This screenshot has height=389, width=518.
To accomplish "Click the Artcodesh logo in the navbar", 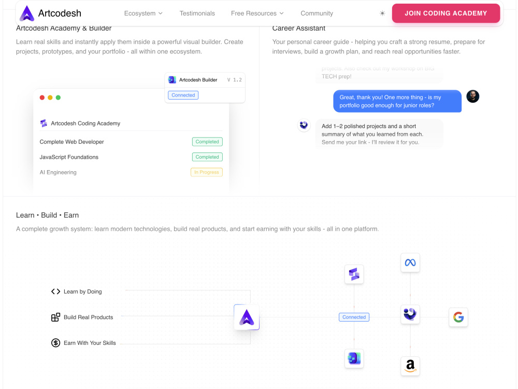I will point(50,13).
